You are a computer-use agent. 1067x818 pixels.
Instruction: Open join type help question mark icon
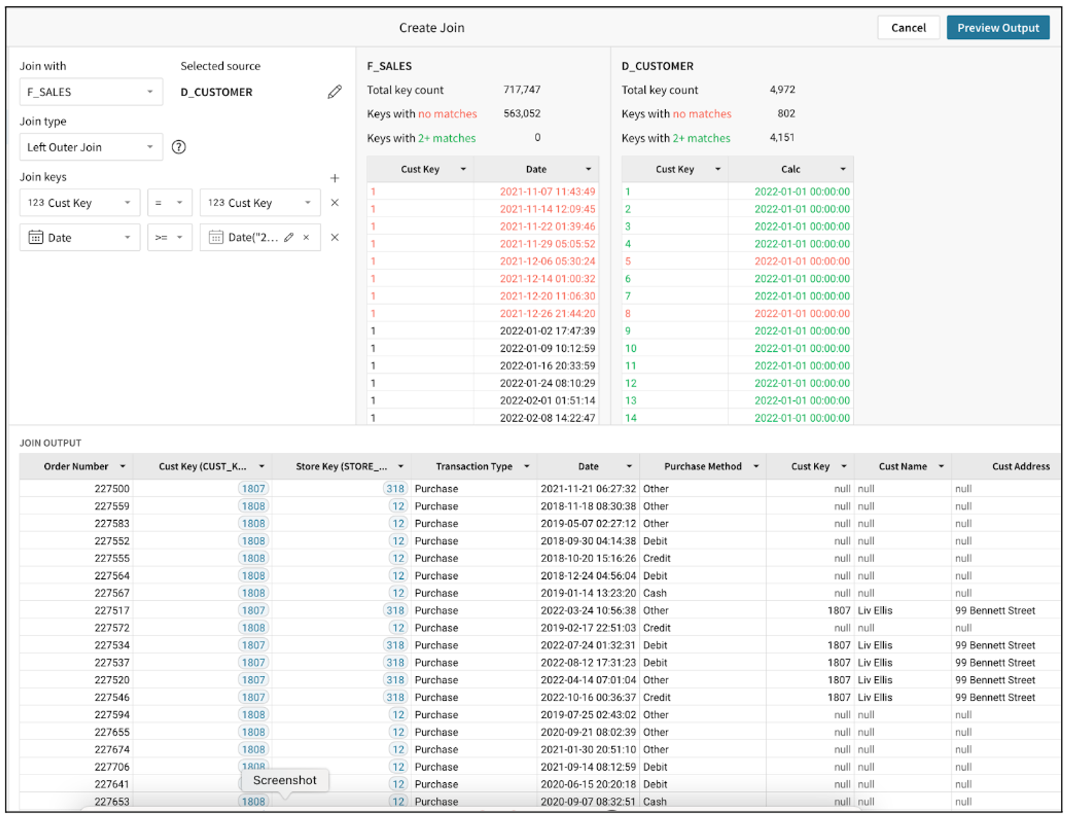pos(179,147)
